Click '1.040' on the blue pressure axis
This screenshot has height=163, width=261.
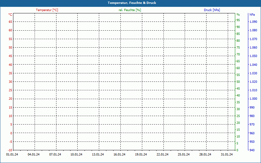click(253, 65)
